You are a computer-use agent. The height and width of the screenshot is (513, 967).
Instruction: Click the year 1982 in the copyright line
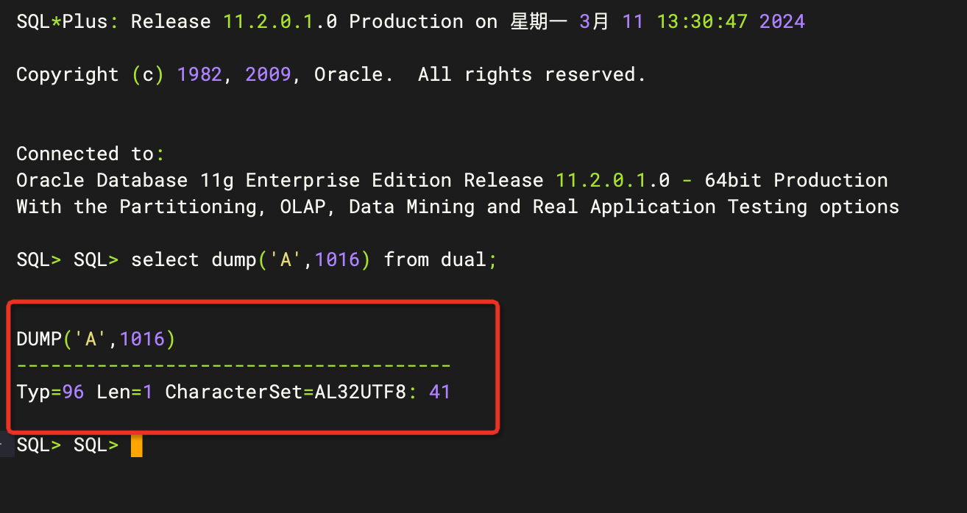199,74
